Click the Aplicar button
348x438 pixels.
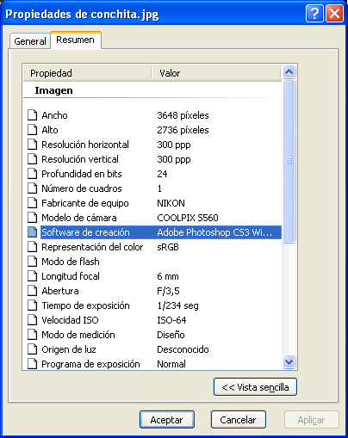coord(312,420)
